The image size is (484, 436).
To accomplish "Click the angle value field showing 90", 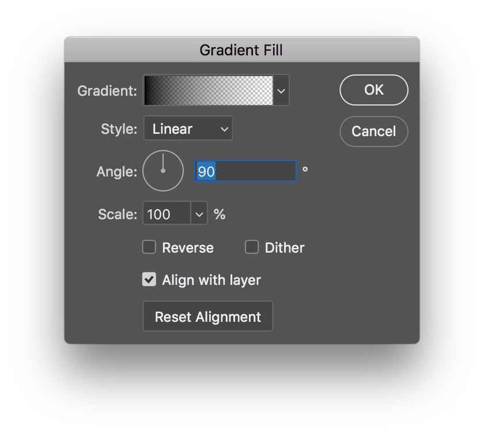I will point(245,171).
